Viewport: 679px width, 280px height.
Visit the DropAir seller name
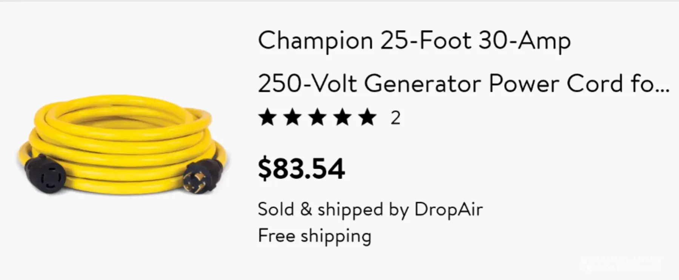(448, 209)
